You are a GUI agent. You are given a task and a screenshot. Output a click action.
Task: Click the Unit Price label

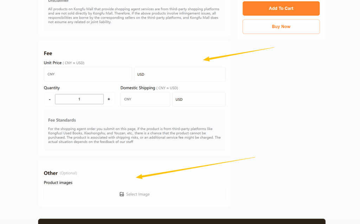click(53, 63)
